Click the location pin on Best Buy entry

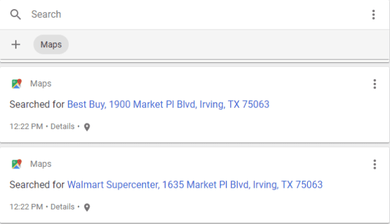[x=87, y=127]
